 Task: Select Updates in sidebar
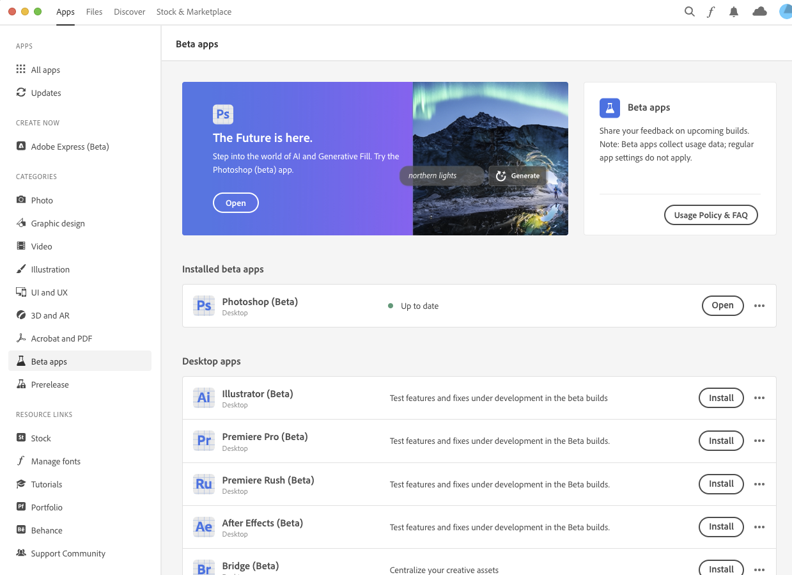tap(80, 93)
